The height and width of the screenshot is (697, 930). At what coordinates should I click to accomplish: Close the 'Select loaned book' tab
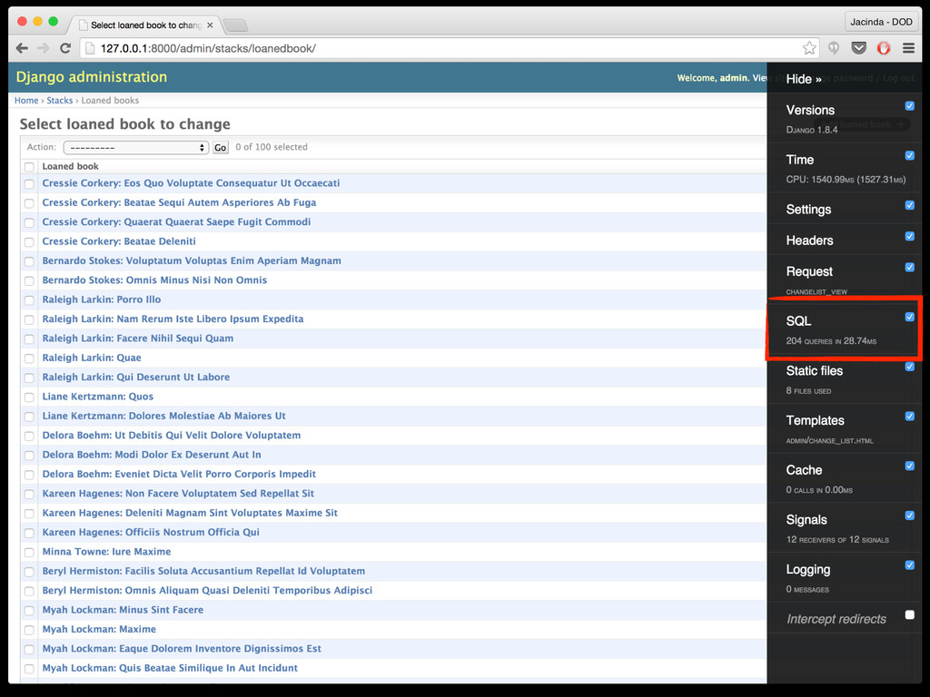point(210,25)
